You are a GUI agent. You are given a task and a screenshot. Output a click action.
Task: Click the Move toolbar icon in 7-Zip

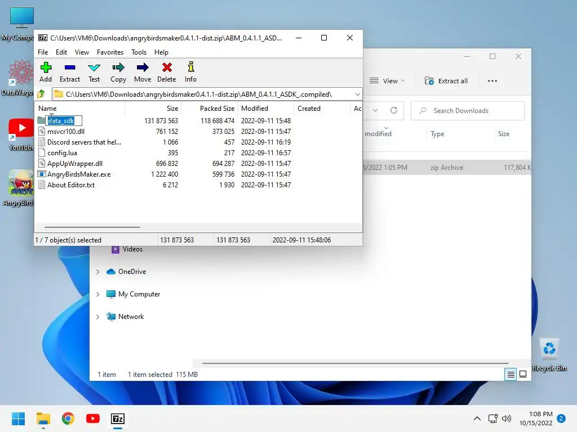coord(143,67)
